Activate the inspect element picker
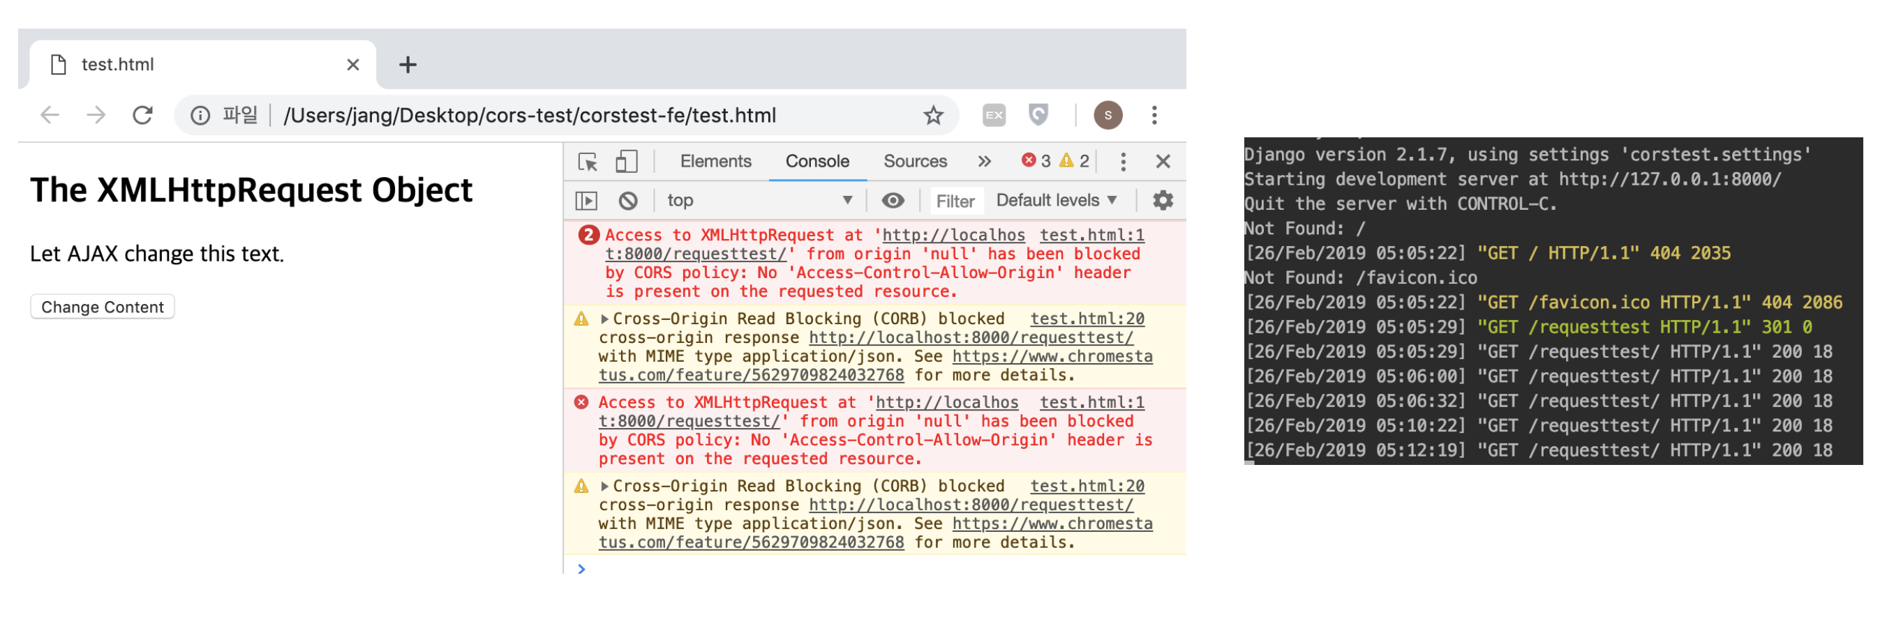The image size is (1894, 619). coord(588,162)
